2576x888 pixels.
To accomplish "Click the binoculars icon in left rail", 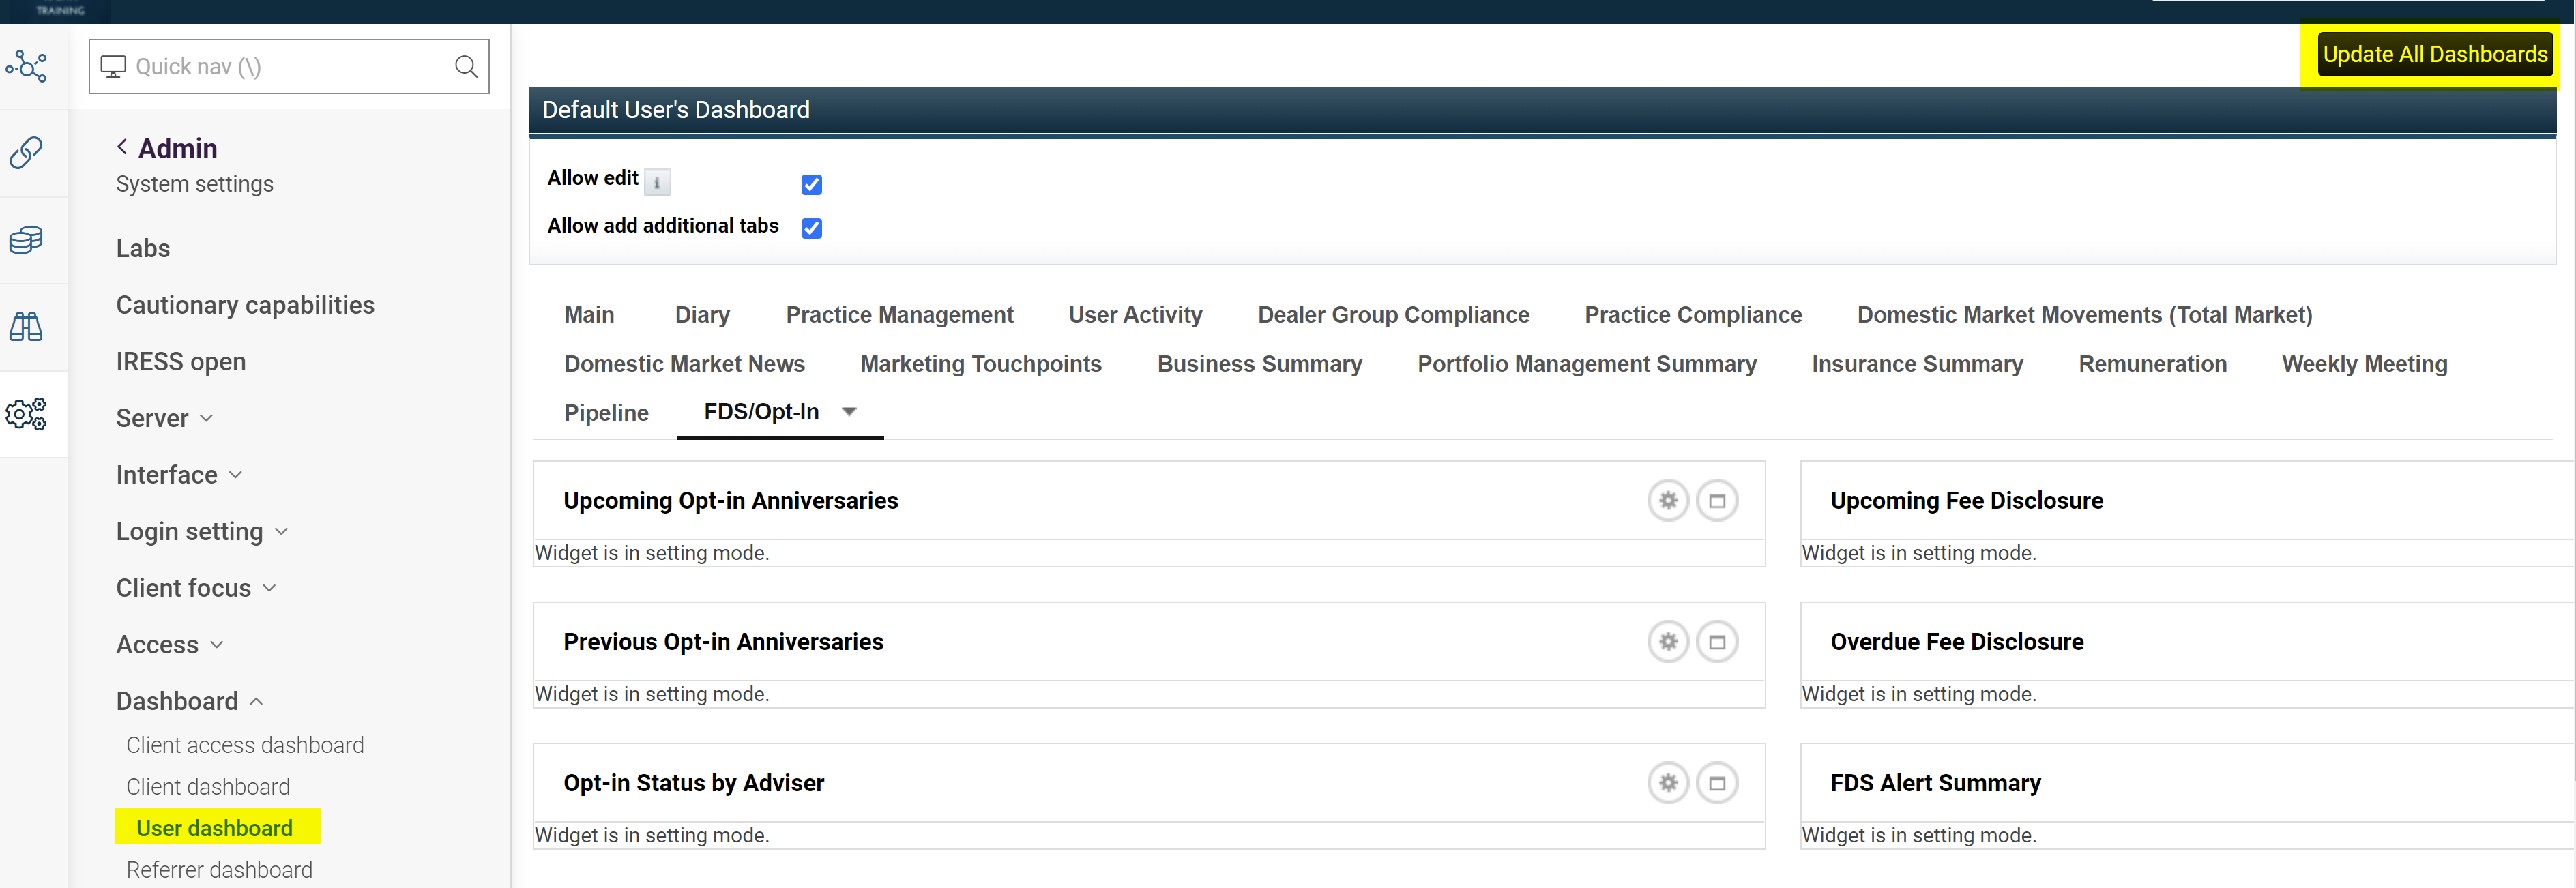I will [x=27, y=327].
